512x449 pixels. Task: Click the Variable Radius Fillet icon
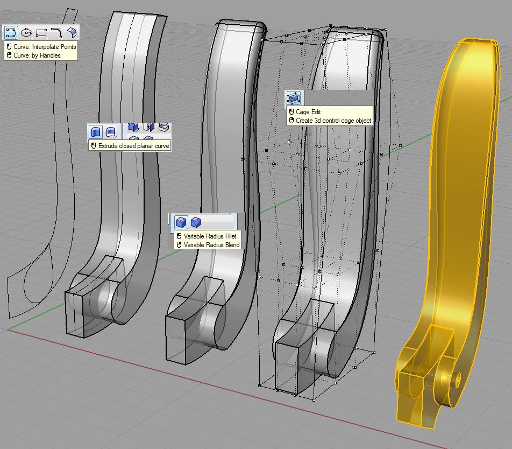[182, 222]
